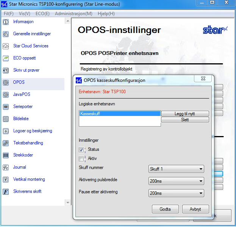Go to ECO oppsett

[x=24, y=58]
